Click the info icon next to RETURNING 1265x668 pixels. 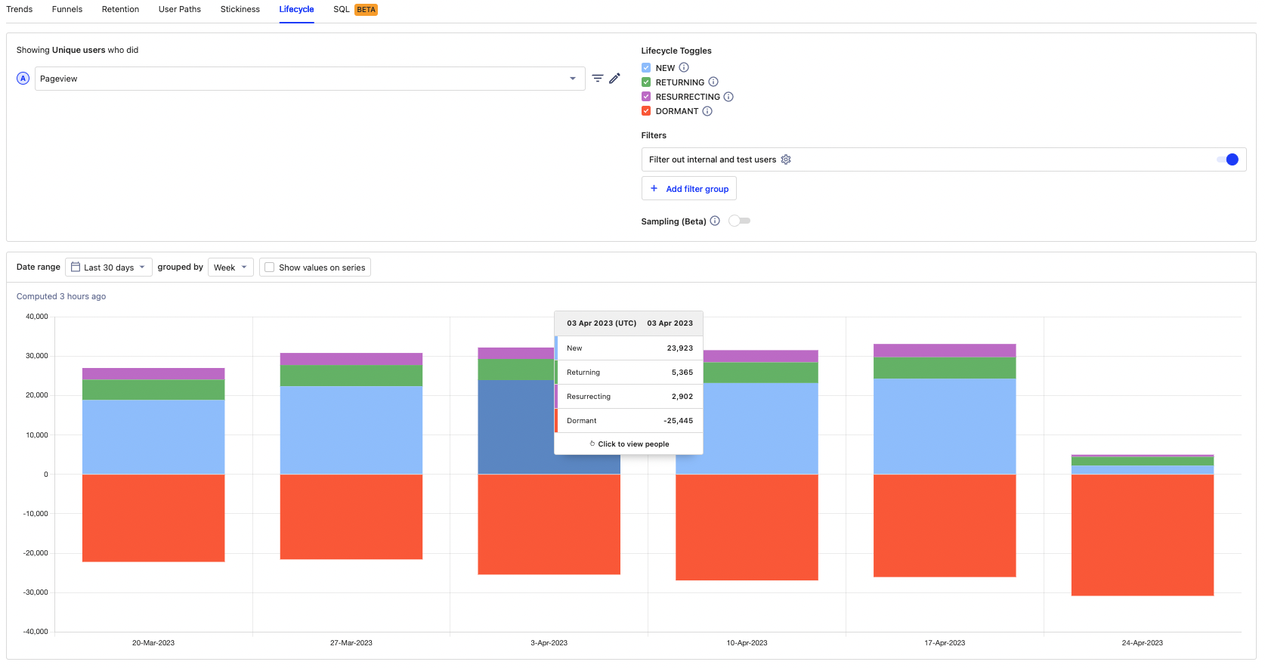(713, 82)
